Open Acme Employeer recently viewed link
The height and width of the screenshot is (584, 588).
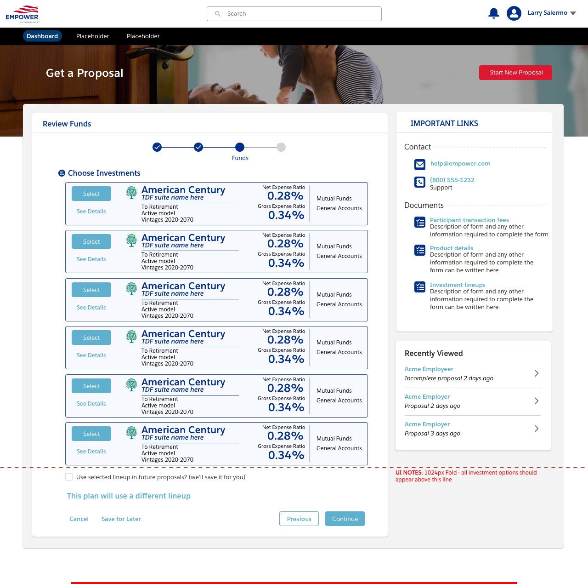429,369
